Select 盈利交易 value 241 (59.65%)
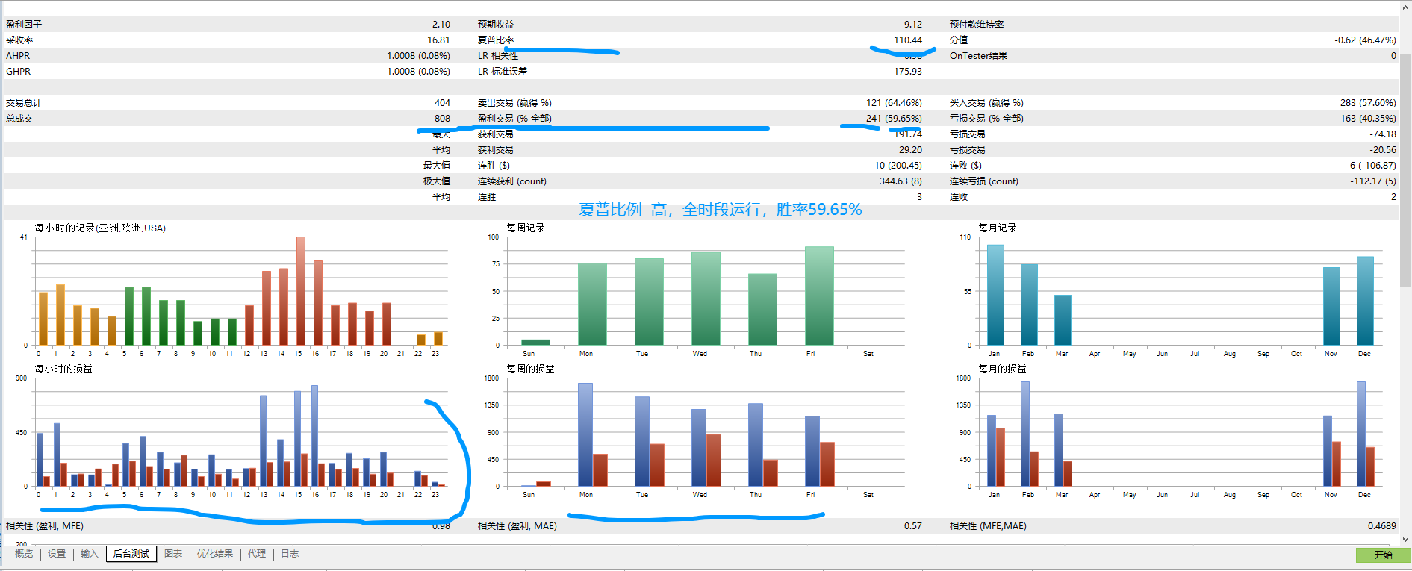This screenshot has width=1412, height=571. [x=894, y=119]
